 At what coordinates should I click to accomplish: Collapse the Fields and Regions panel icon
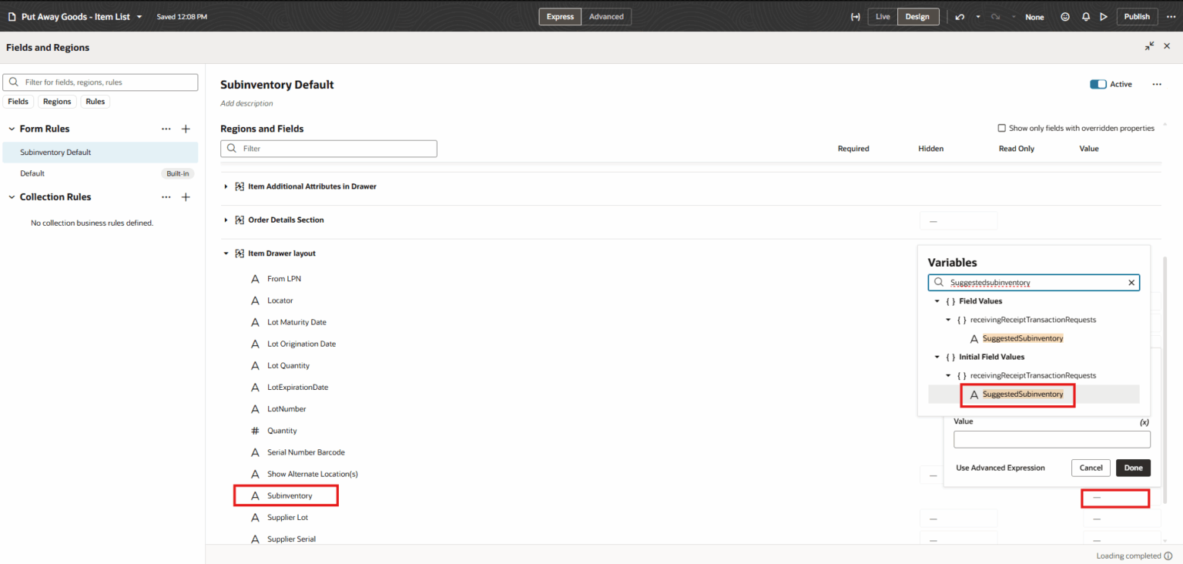tap(1149, 46)
